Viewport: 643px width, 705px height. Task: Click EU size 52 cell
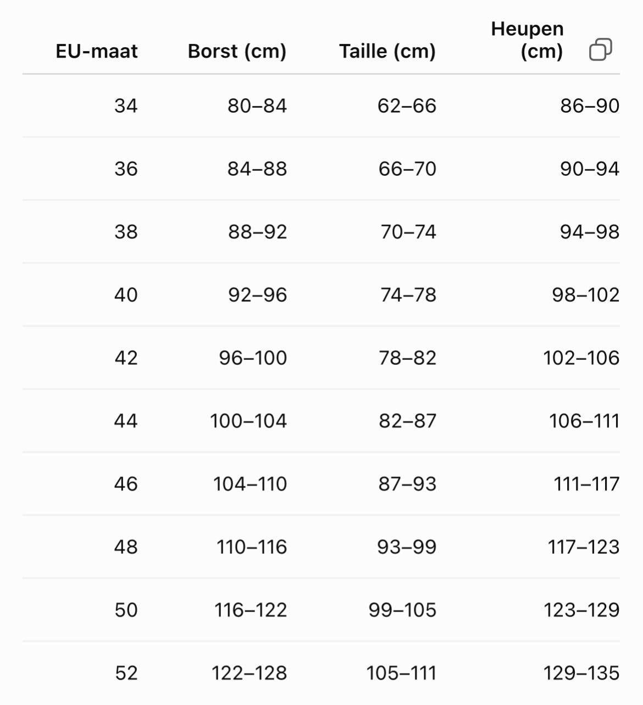coord(126,673)
